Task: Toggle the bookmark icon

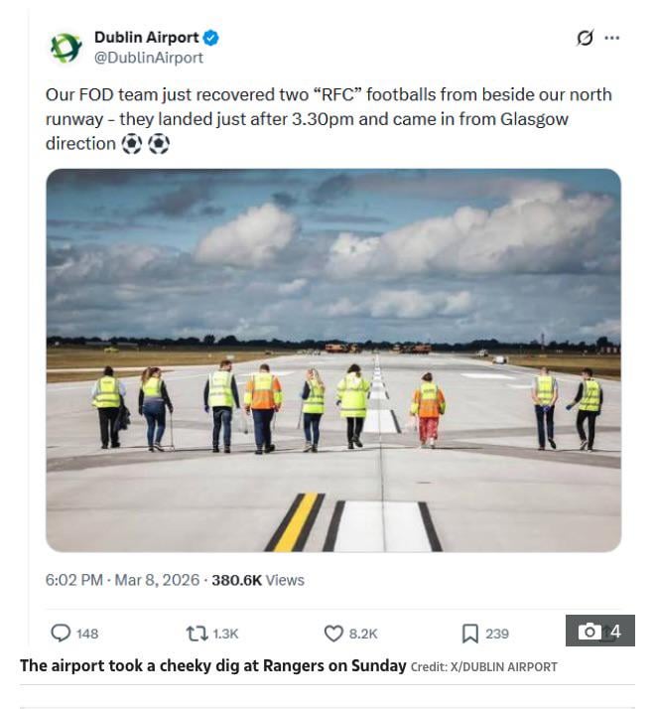Action: point(469,633)
